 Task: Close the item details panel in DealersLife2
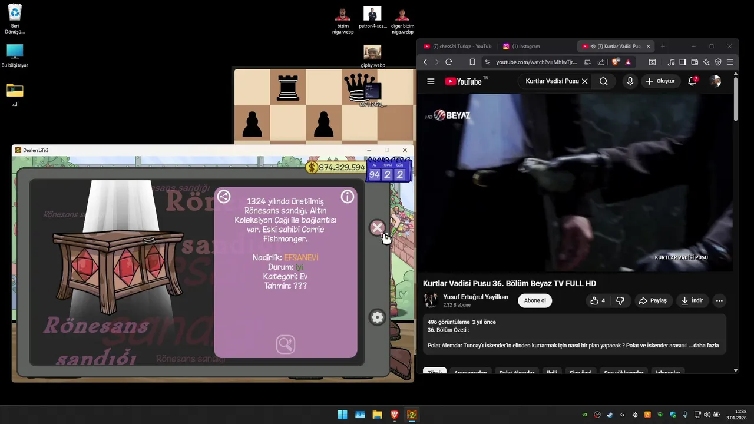(377, 227)
